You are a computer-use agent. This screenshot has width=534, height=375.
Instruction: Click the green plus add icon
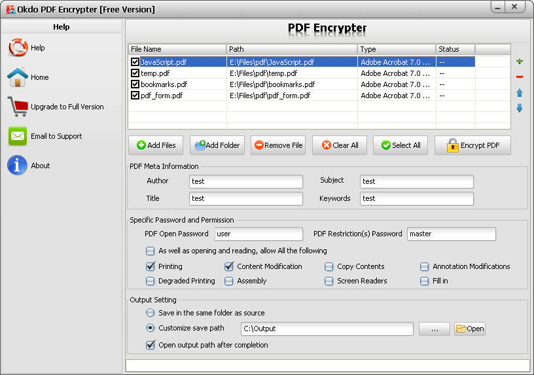(x=520, y=62)
